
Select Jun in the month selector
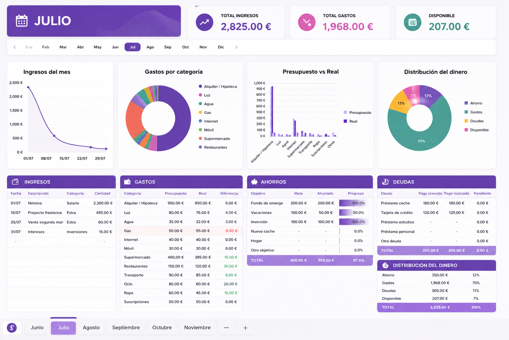[x=115, y=47]
